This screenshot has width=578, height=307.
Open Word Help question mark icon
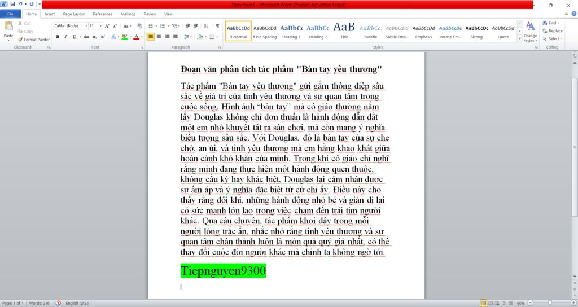click(x=574, y=14)
